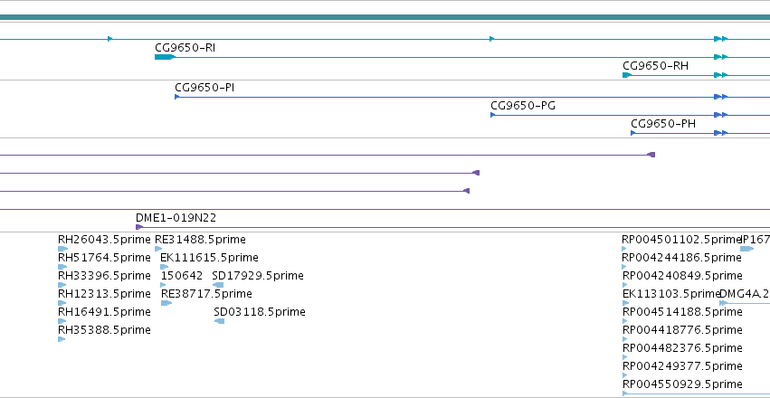Viewport: 770px width, 398px height.
Task: Click the SD17929.5prime EST label
Action: pyautogui.click(x=258, y=276)
